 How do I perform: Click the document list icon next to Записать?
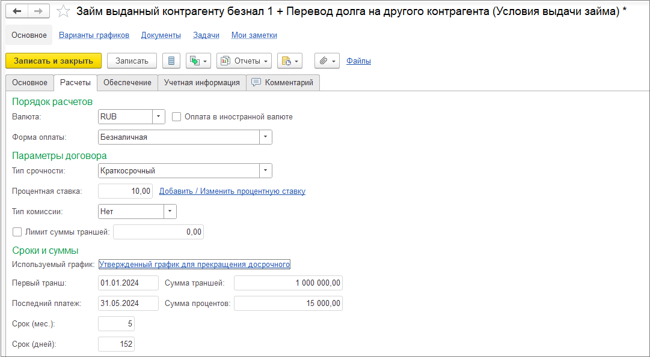tap(171, 61)
